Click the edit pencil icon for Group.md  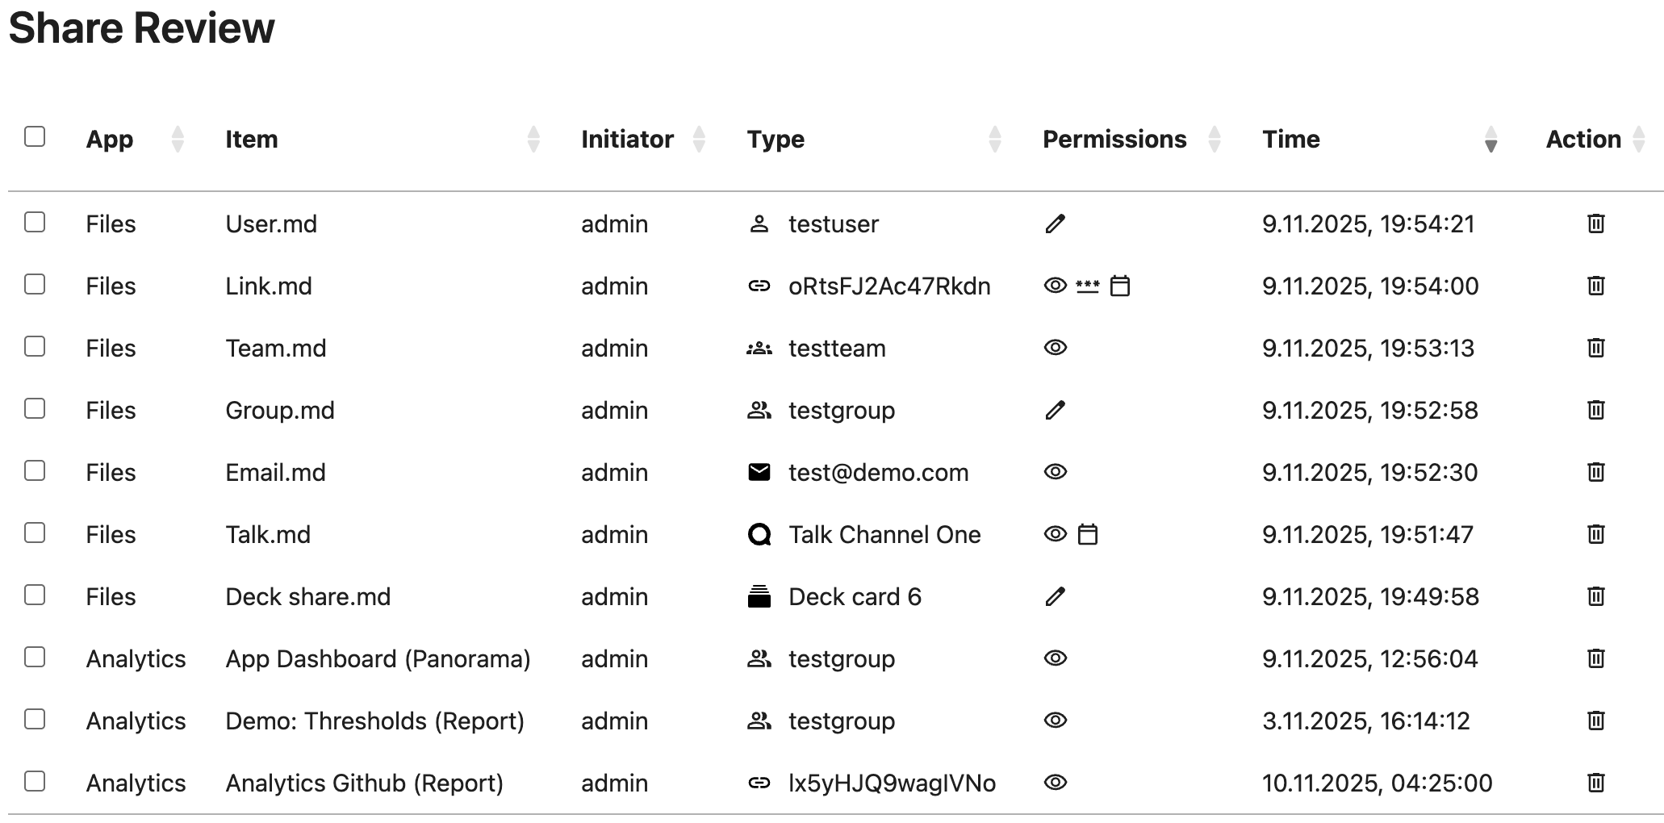[1055, 410]
